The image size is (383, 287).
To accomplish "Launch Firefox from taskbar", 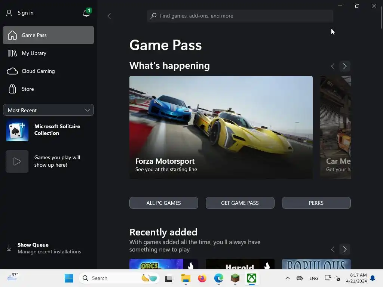I will coord(202,278).
